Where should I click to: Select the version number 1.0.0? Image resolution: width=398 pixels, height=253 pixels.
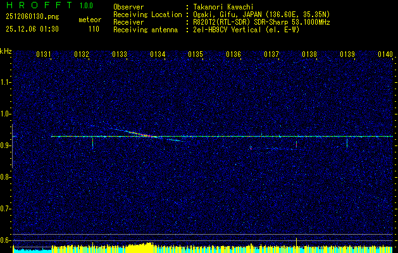86,6
